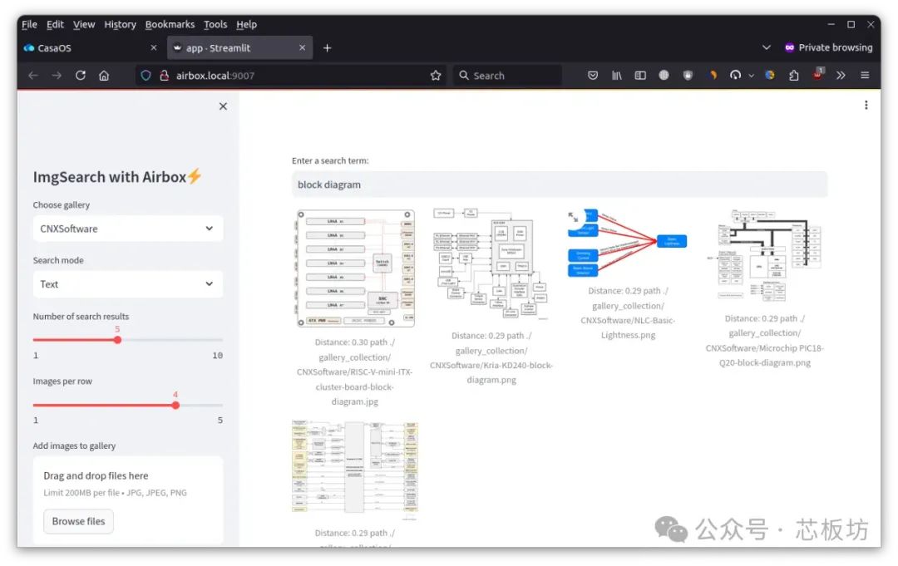
Task: Expand the NLC-Basic-Lightness image to fullscreen
Action: pos(574,217)
